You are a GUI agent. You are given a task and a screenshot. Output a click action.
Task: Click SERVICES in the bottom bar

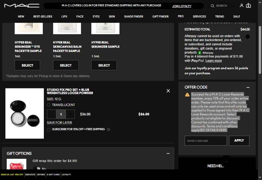click(30, 175)
